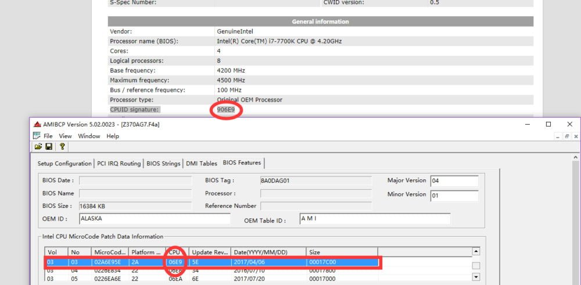This screenshot has width=581, height=285.
Task: Go to the BIOS Strings tab
Action: point(163,164)
